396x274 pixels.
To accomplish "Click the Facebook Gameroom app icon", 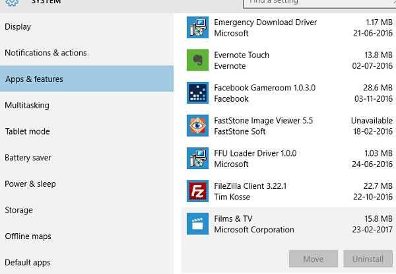I will 197,92.
